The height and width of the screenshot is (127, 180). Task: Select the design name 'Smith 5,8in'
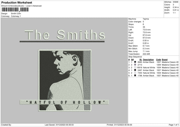click(16, 13)
